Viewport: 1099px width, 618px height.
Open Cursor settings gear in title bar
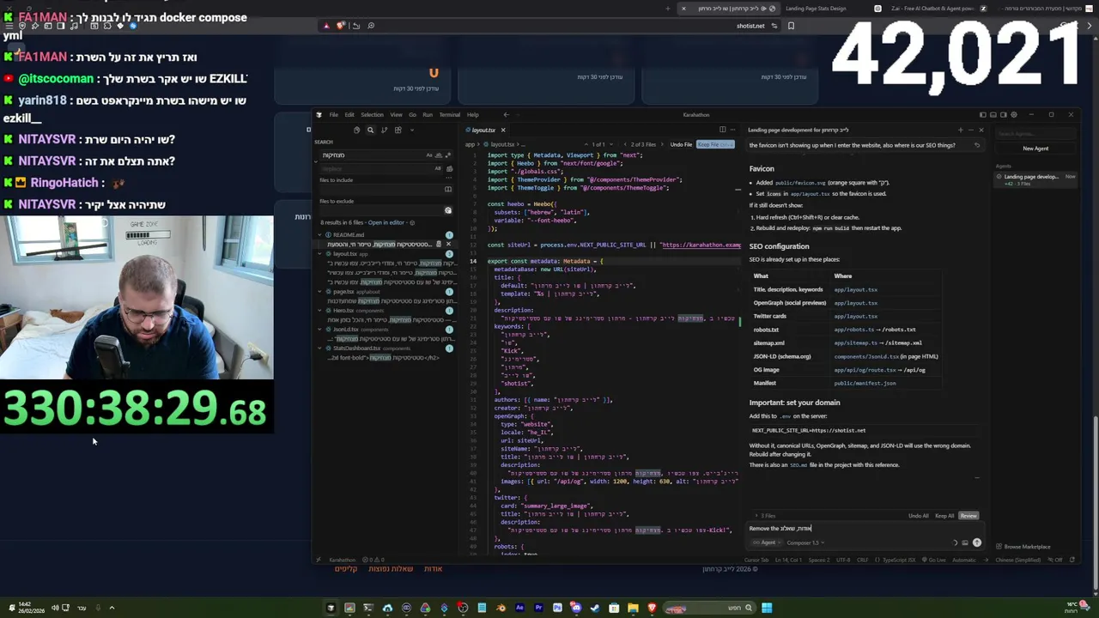coord(1014,114)
